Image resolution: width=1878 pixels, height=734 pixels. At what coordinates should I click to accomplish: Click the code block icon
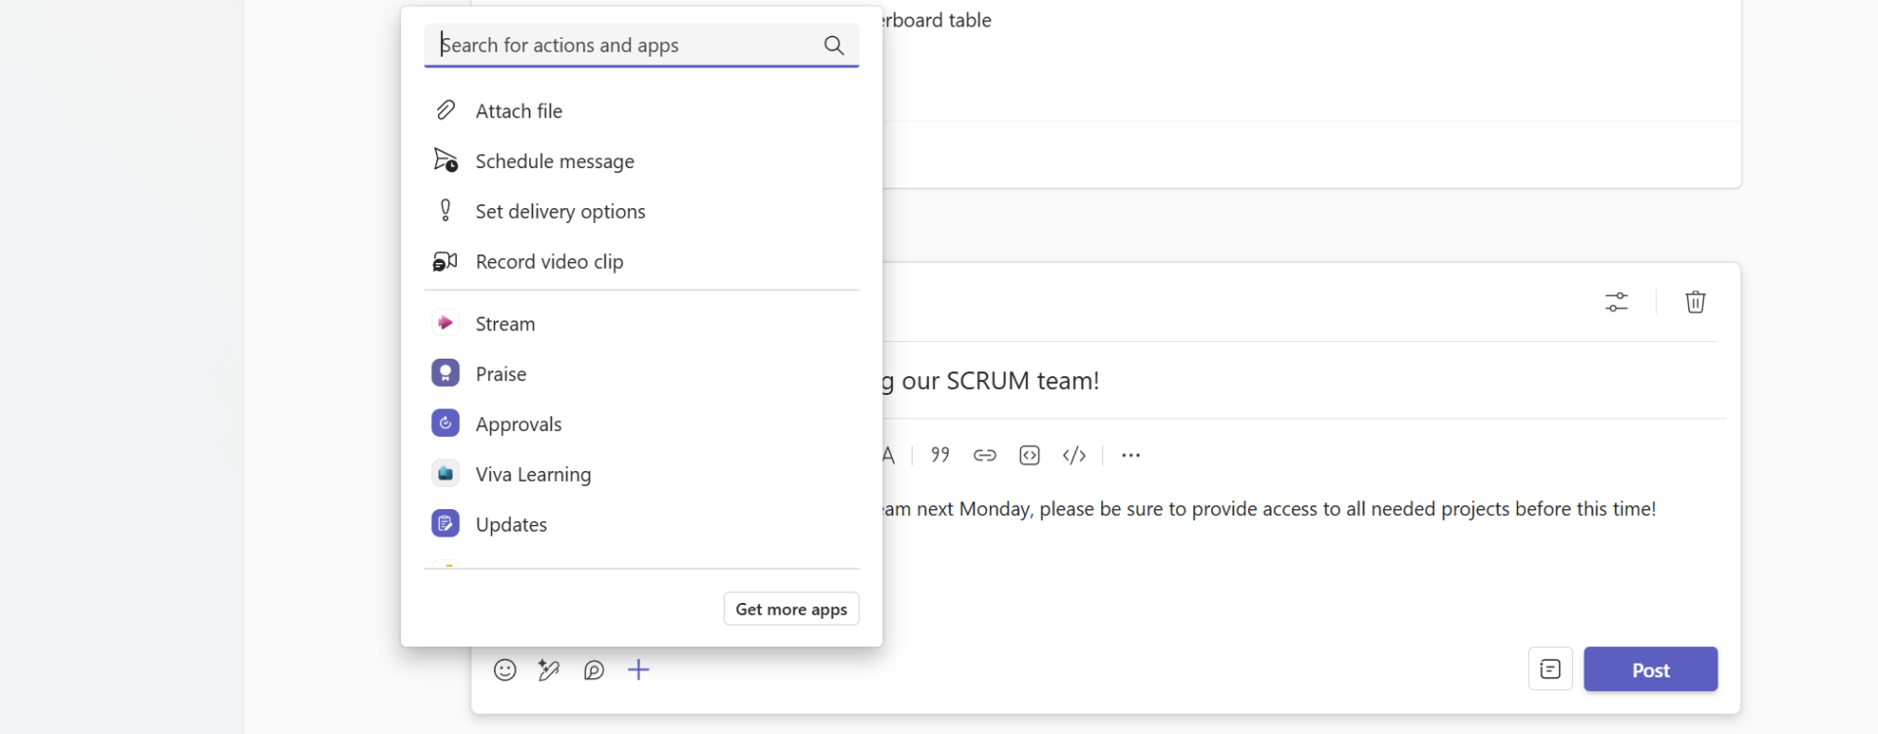click(x=1029, y=454)
